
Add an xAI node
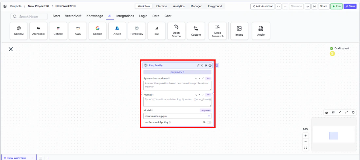pyautogui.click(x=156, y=31)
